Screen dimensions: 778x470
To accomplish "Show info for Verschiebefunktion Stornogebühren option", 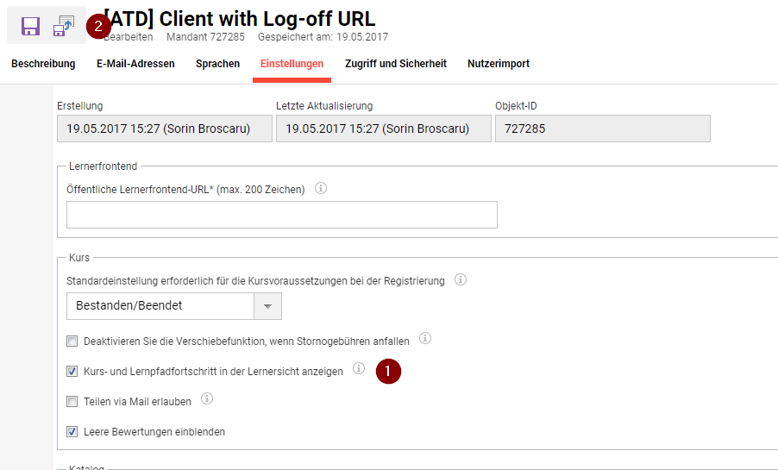I will (x=425, y=339).
